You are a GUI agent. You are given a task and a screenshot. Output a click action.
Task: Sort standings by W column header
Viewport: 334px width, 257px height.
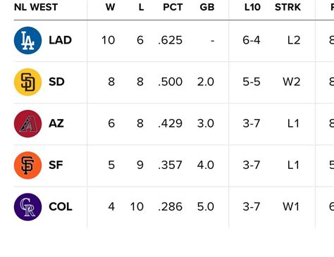tap(111, 7)
